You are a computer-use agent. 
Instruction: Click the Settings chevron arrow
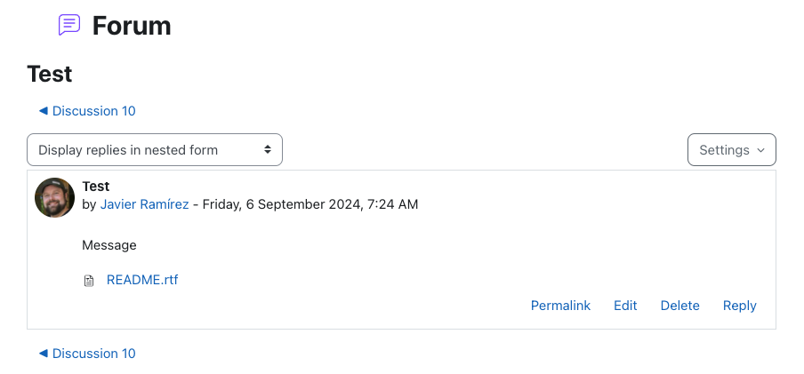(761, 150)
